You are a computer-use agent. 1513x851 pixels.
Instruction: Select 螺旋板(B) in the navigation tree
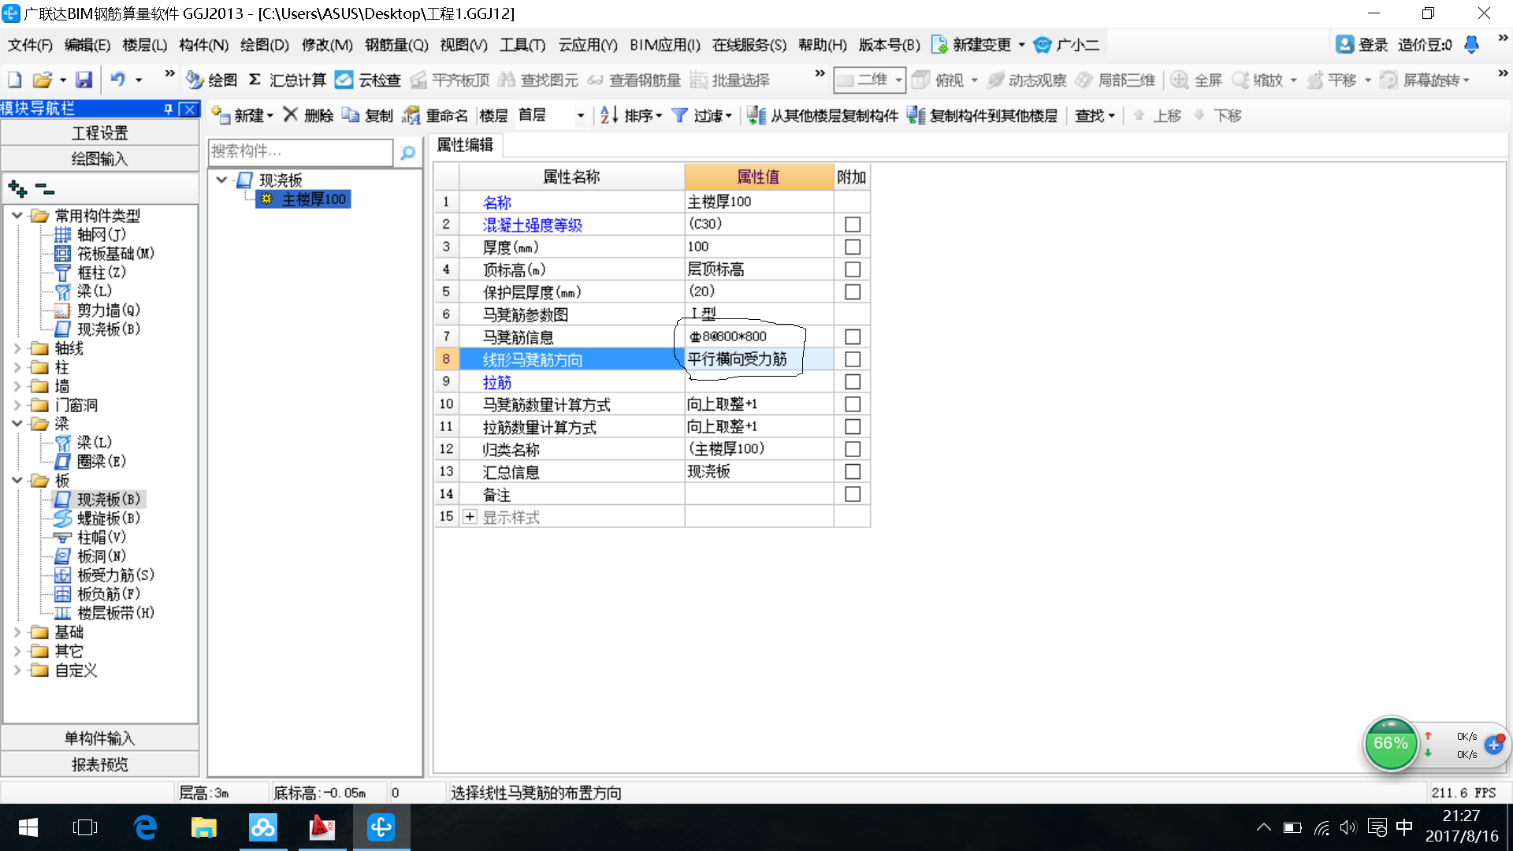click(x=98, y=518)
